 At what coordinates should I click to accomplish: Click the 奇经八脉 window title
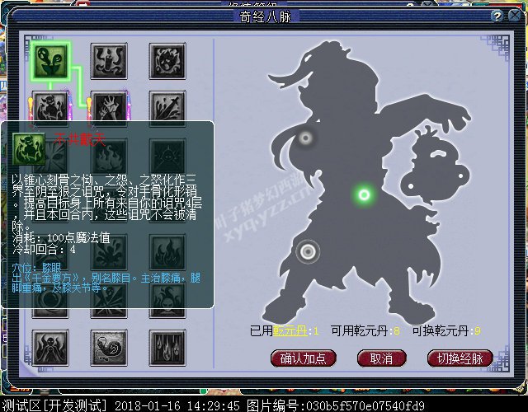click(265, 16)
